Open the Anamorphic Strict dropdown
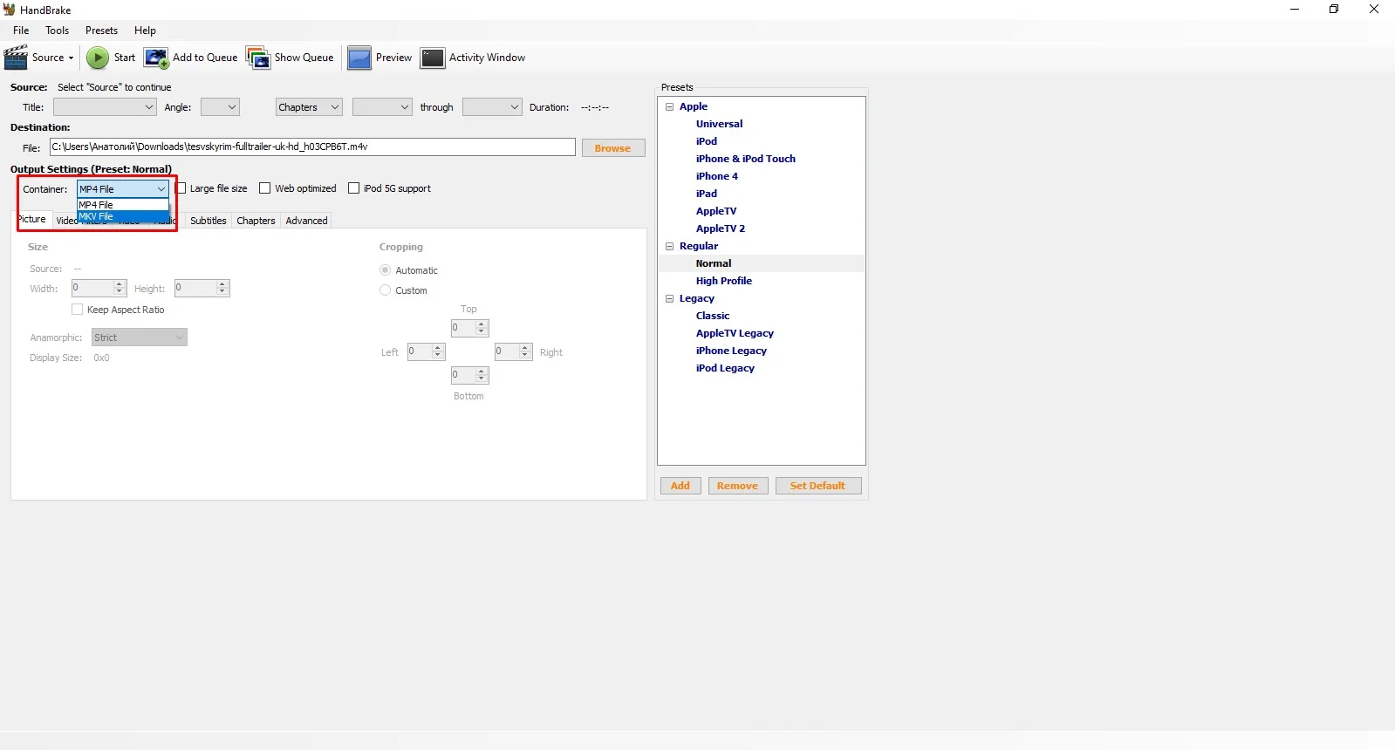 pos(140,337)
